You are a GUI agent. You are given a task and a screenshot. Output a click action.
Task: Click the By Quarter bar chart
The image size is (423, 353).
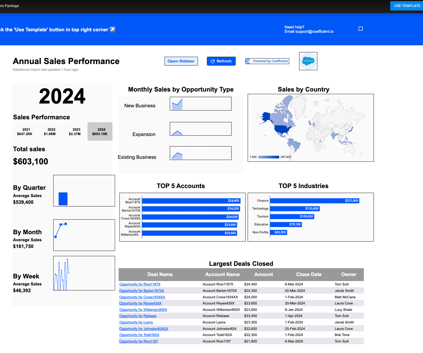tap(84, 191)
